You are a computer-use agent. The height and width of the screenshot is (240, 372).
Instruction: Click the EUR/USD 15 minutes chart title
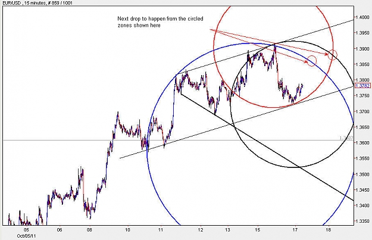pos(37,3)
